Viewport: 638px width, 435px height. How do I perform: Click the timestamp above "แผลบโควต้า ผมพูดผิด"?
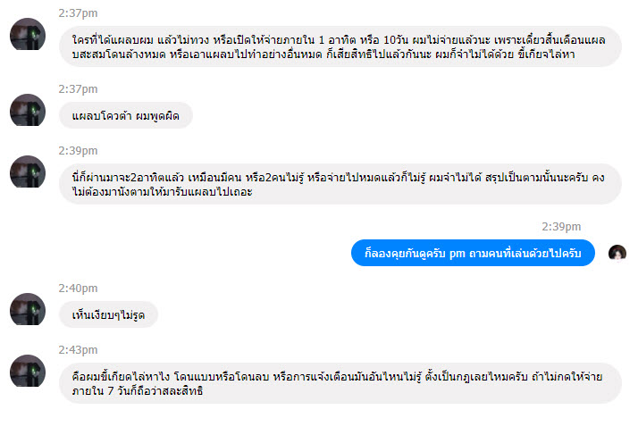(x=78, y=89)
